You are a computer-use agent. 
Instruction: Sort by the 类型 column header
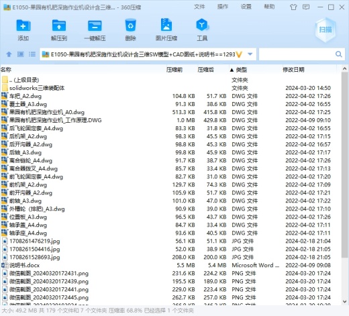[x=242, y=70]
